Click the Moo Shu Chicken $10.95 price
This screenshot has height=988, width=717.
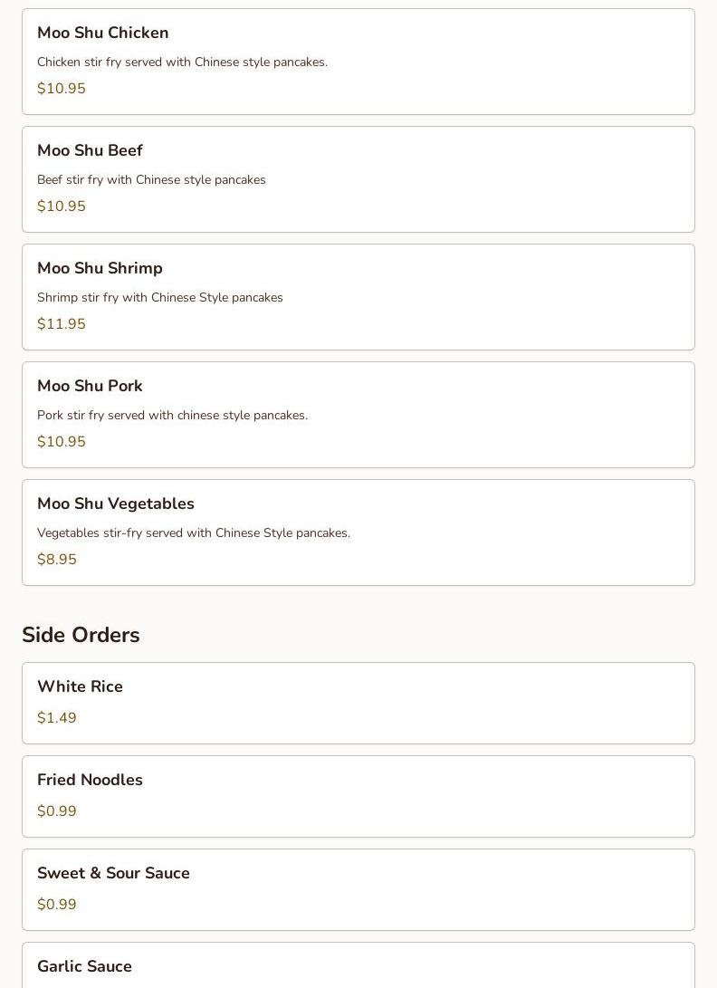pyautogui.click(x=62, y=89)
